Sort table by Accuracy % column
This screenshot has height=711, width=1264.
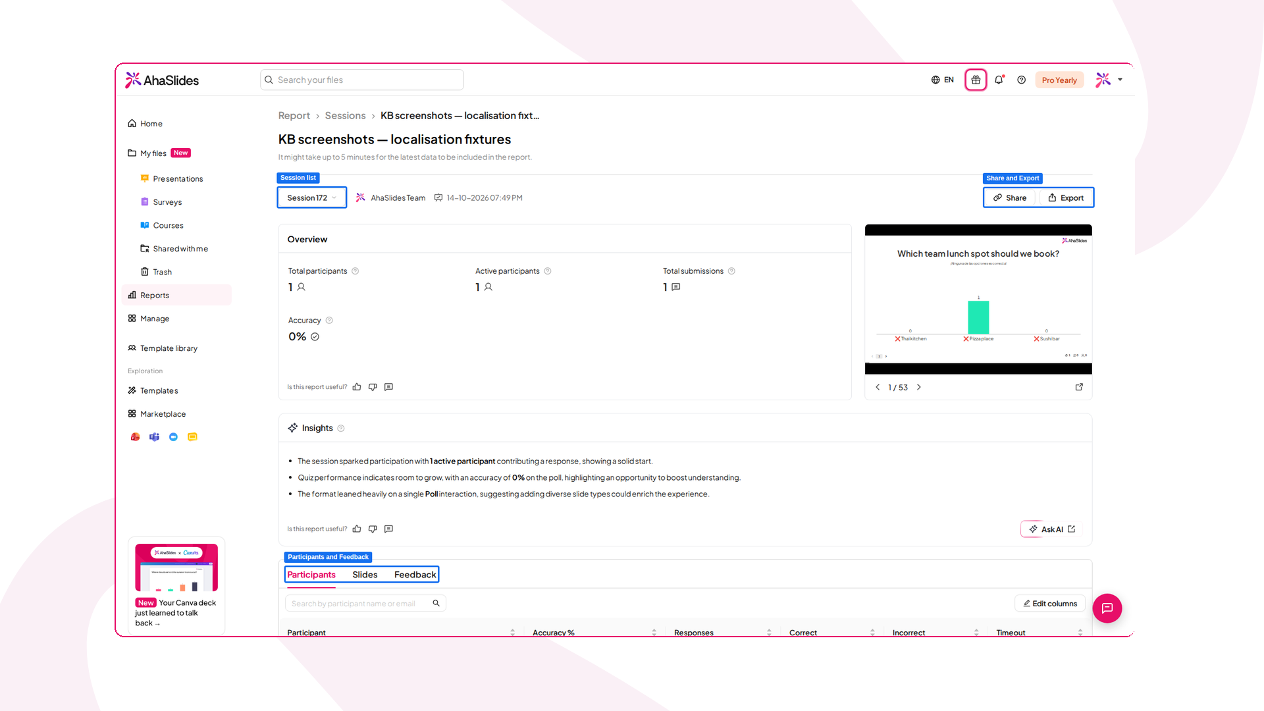pyautogui.click(x=654, y=633)
